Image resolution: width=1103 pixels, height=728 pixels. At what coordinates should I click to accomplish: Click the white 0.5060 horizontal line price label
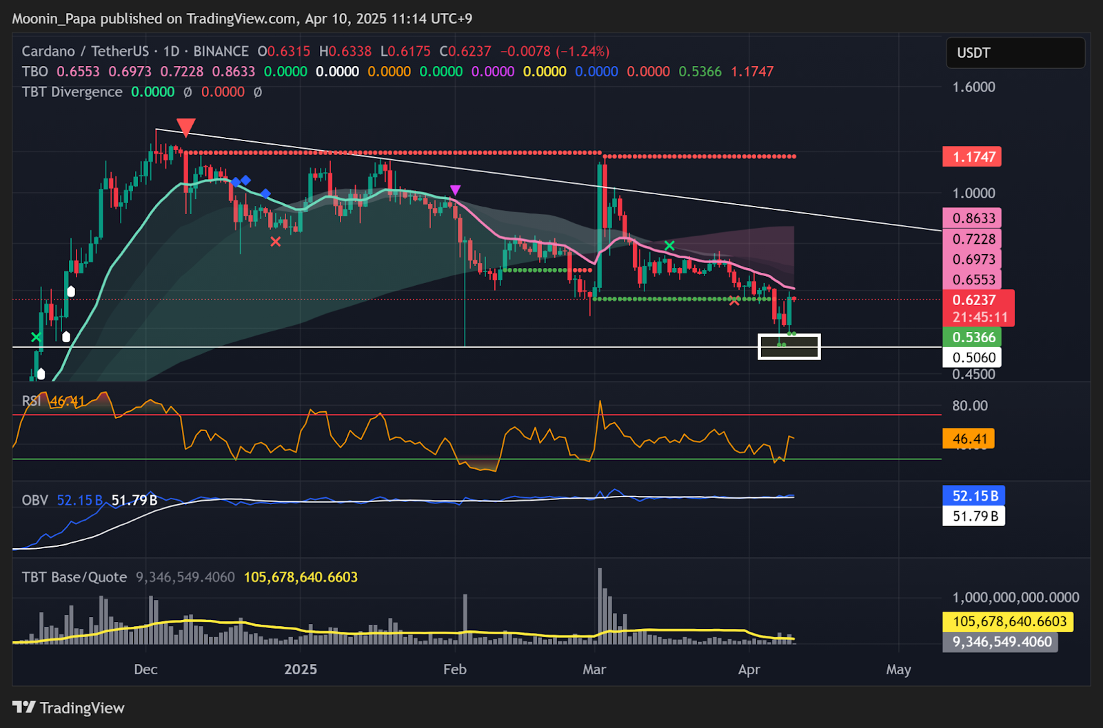(972, 357)
